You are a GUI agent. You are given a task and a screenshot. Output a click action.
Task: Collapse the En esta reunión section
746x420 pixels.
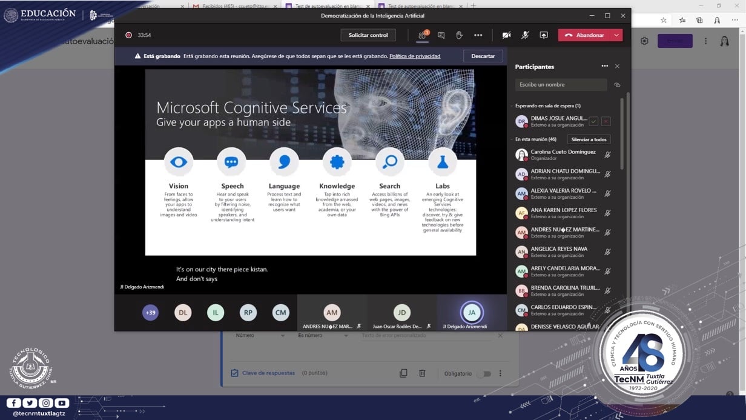pos(512,139)
